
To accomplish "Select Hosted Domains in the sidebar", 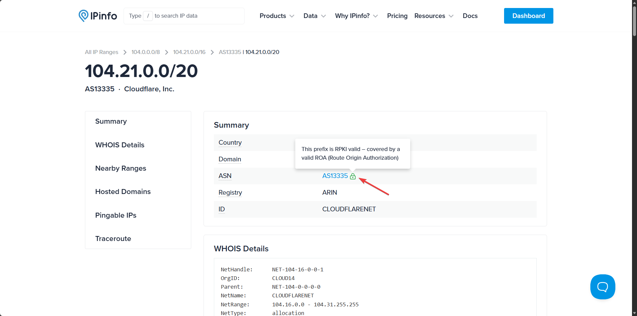I will pos(123,191).
